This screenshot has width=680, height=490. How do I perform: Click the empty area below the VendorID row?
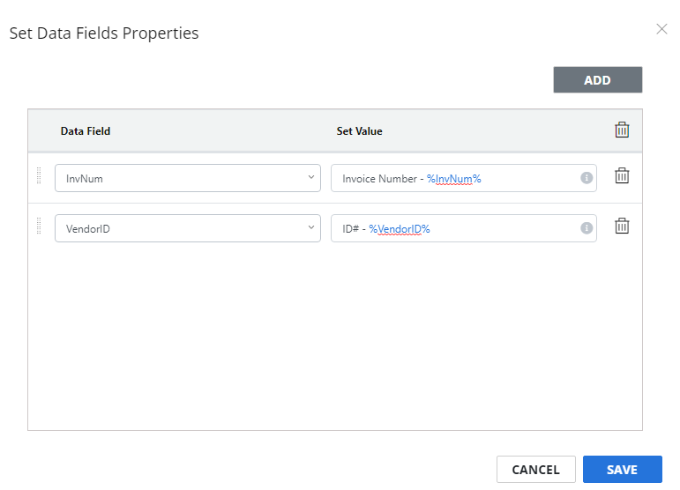[335, 338]
